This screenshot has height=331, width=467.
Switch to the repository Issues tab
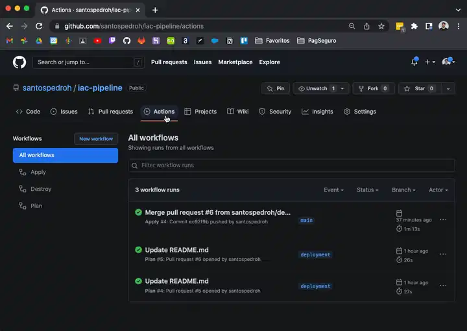(64, 112)
